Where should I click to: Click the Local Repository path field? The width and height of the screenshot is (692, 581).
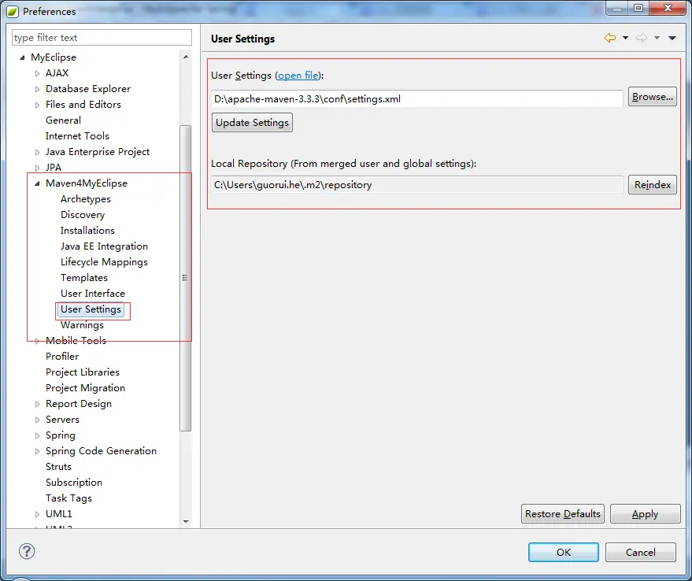[x=417, y=184]
